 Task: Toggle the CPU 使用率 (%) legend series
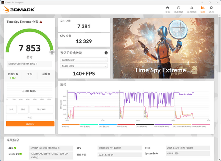pos(145,125)
